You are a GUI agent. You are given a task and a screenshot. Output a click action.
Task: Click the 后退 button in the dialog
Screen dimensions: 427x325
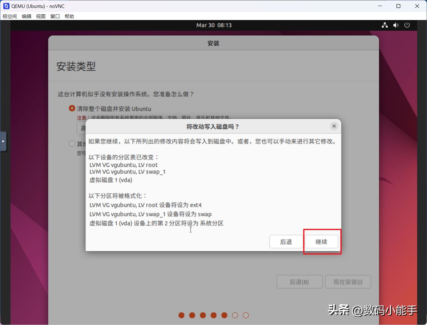point(286,242)
